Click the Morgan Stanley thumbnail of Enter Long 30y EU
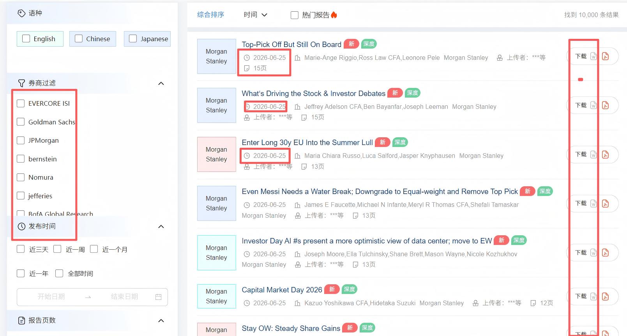The width and height of the screenshot is (627, 336). coord(216,154)
